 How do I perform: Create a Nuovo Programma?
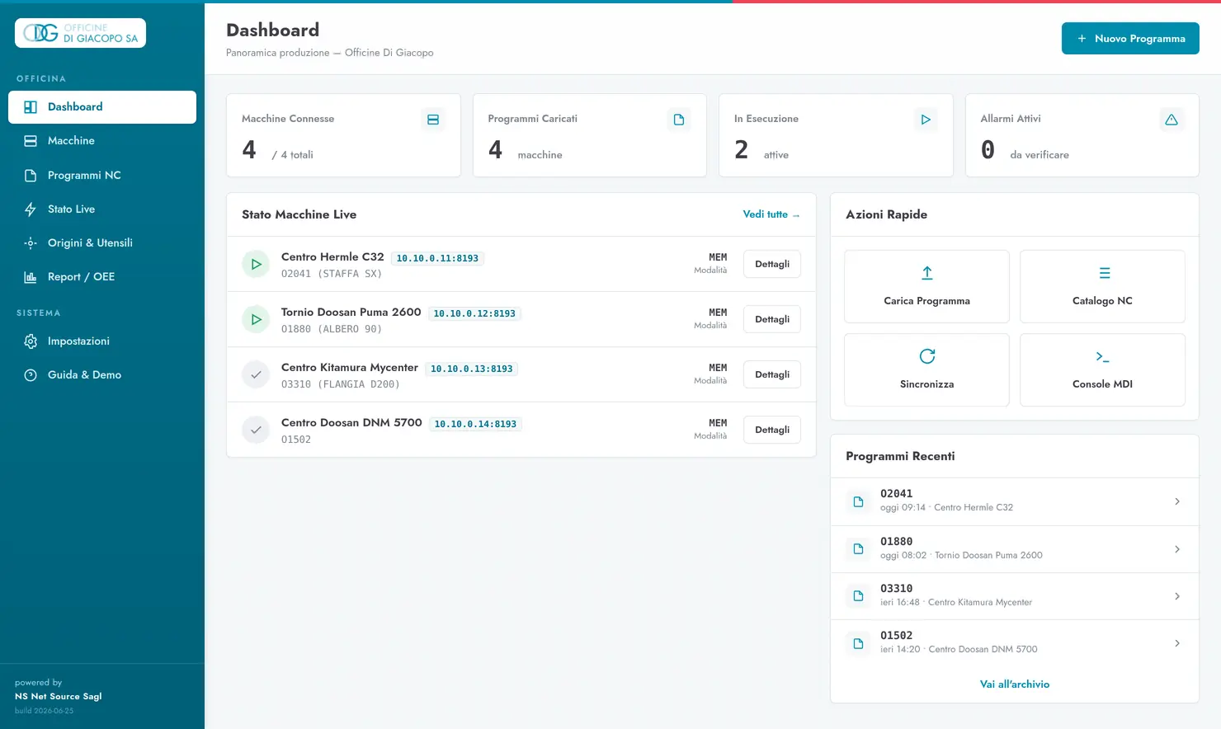coord(1130,39)
